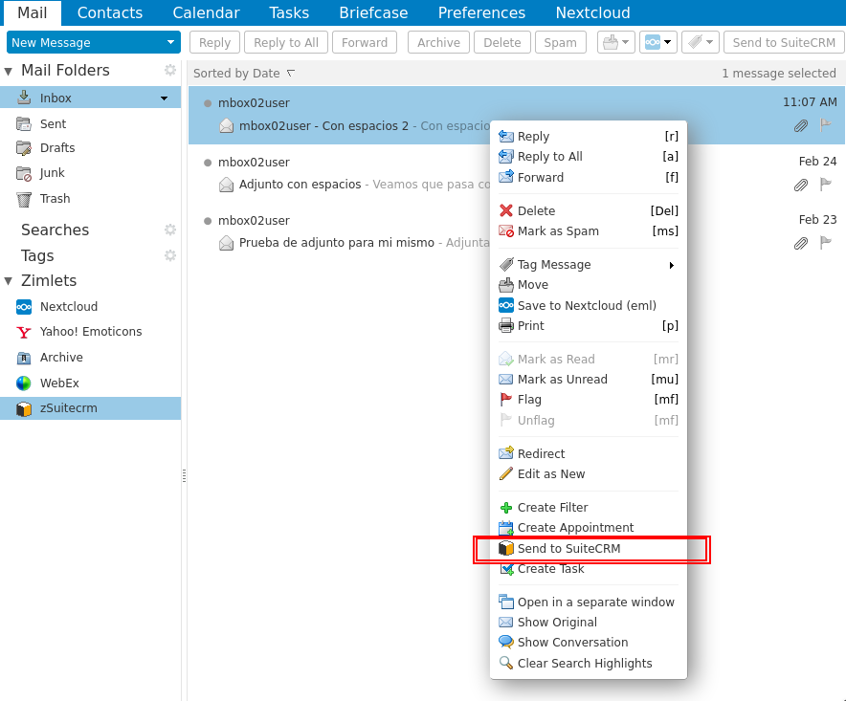Collapse the Mail Folders section
The image size is (846, 701).
8,71
